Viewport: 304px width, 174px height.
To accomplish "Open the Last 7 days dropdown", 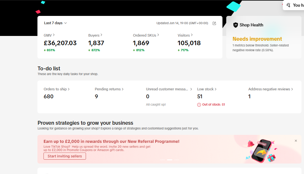I will tap(56, 23).
